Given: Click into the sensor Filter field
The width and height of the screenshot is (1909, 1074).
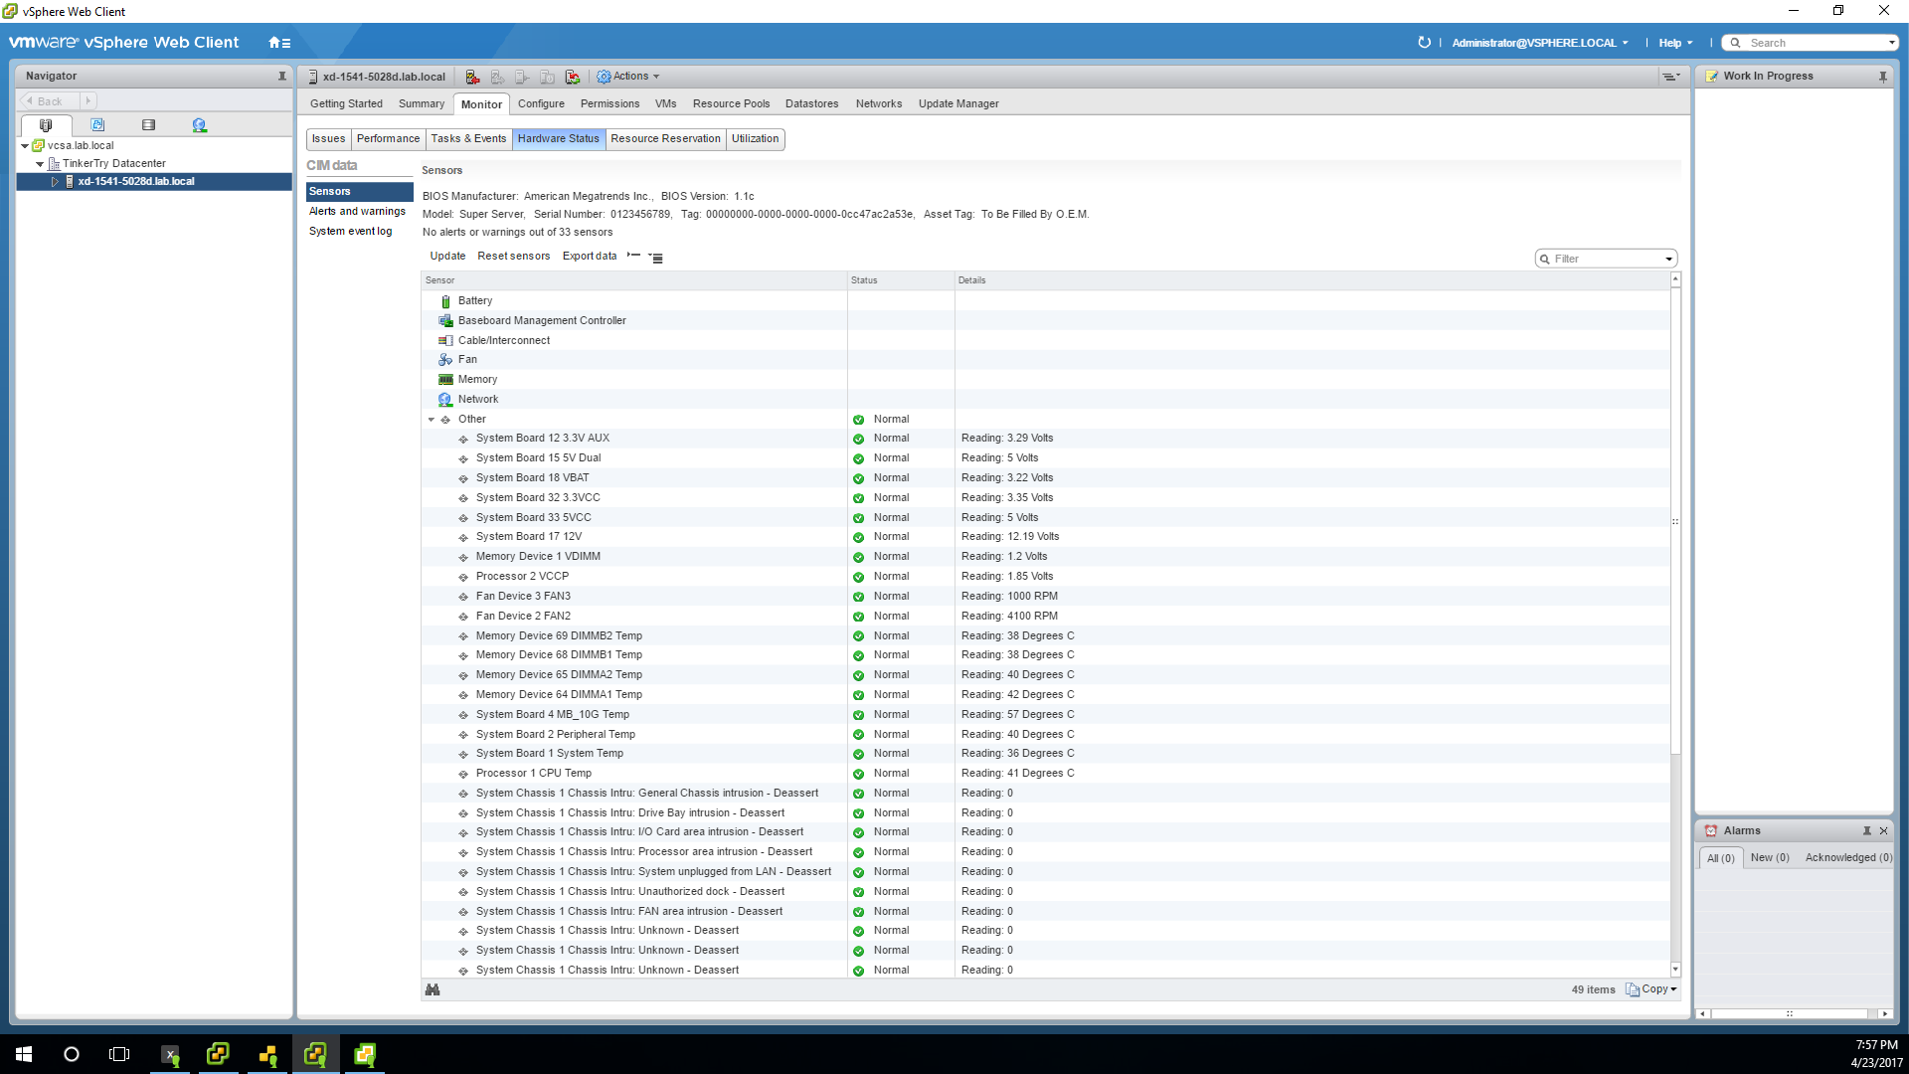Looking at the screenshot, I should [x=1606, y=259].
